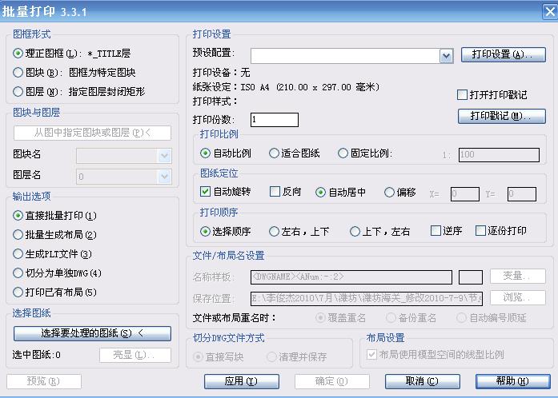The width and height of the screenshot is (558, 398).
Task: Open the 图块名 dropdown arrow
Action: [x=164, y=156]
